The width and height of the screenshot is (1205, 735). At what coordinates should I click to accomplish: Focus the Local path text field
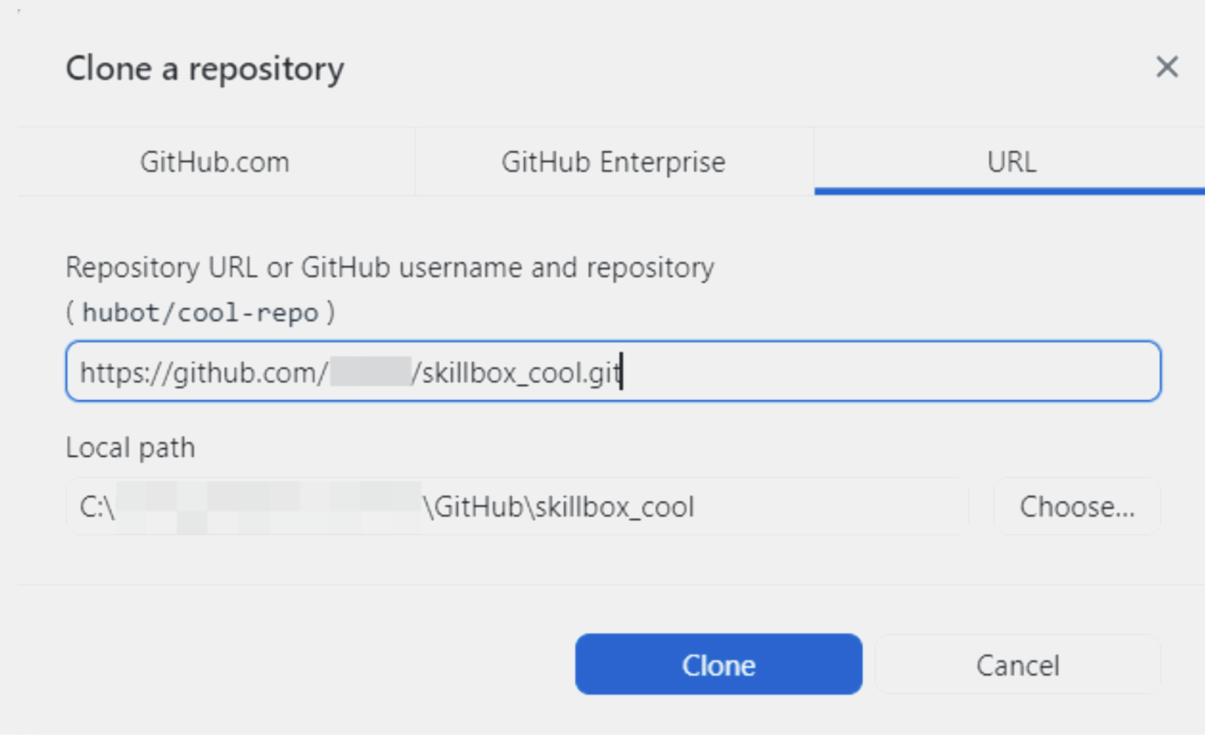tap(822, 507)
